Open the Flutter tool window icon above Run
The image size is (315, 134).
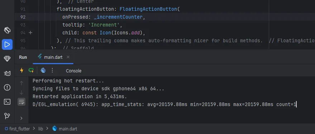[x=7, y=30]
